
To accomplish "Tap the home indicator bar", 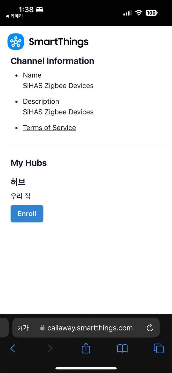I will click(86, 368).
